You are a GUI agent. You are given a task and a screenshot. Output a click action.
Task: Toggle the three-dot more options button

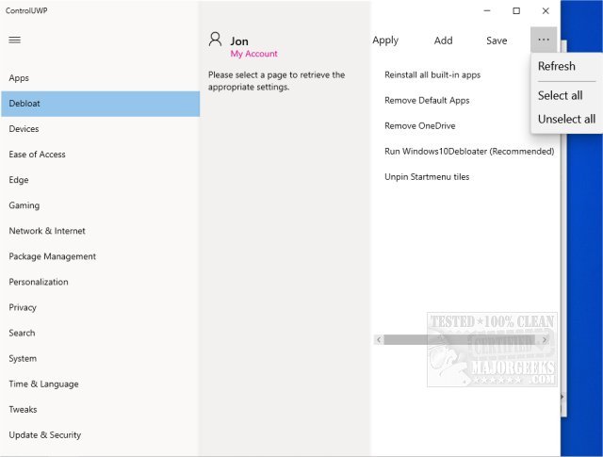(x=544, y=40)
